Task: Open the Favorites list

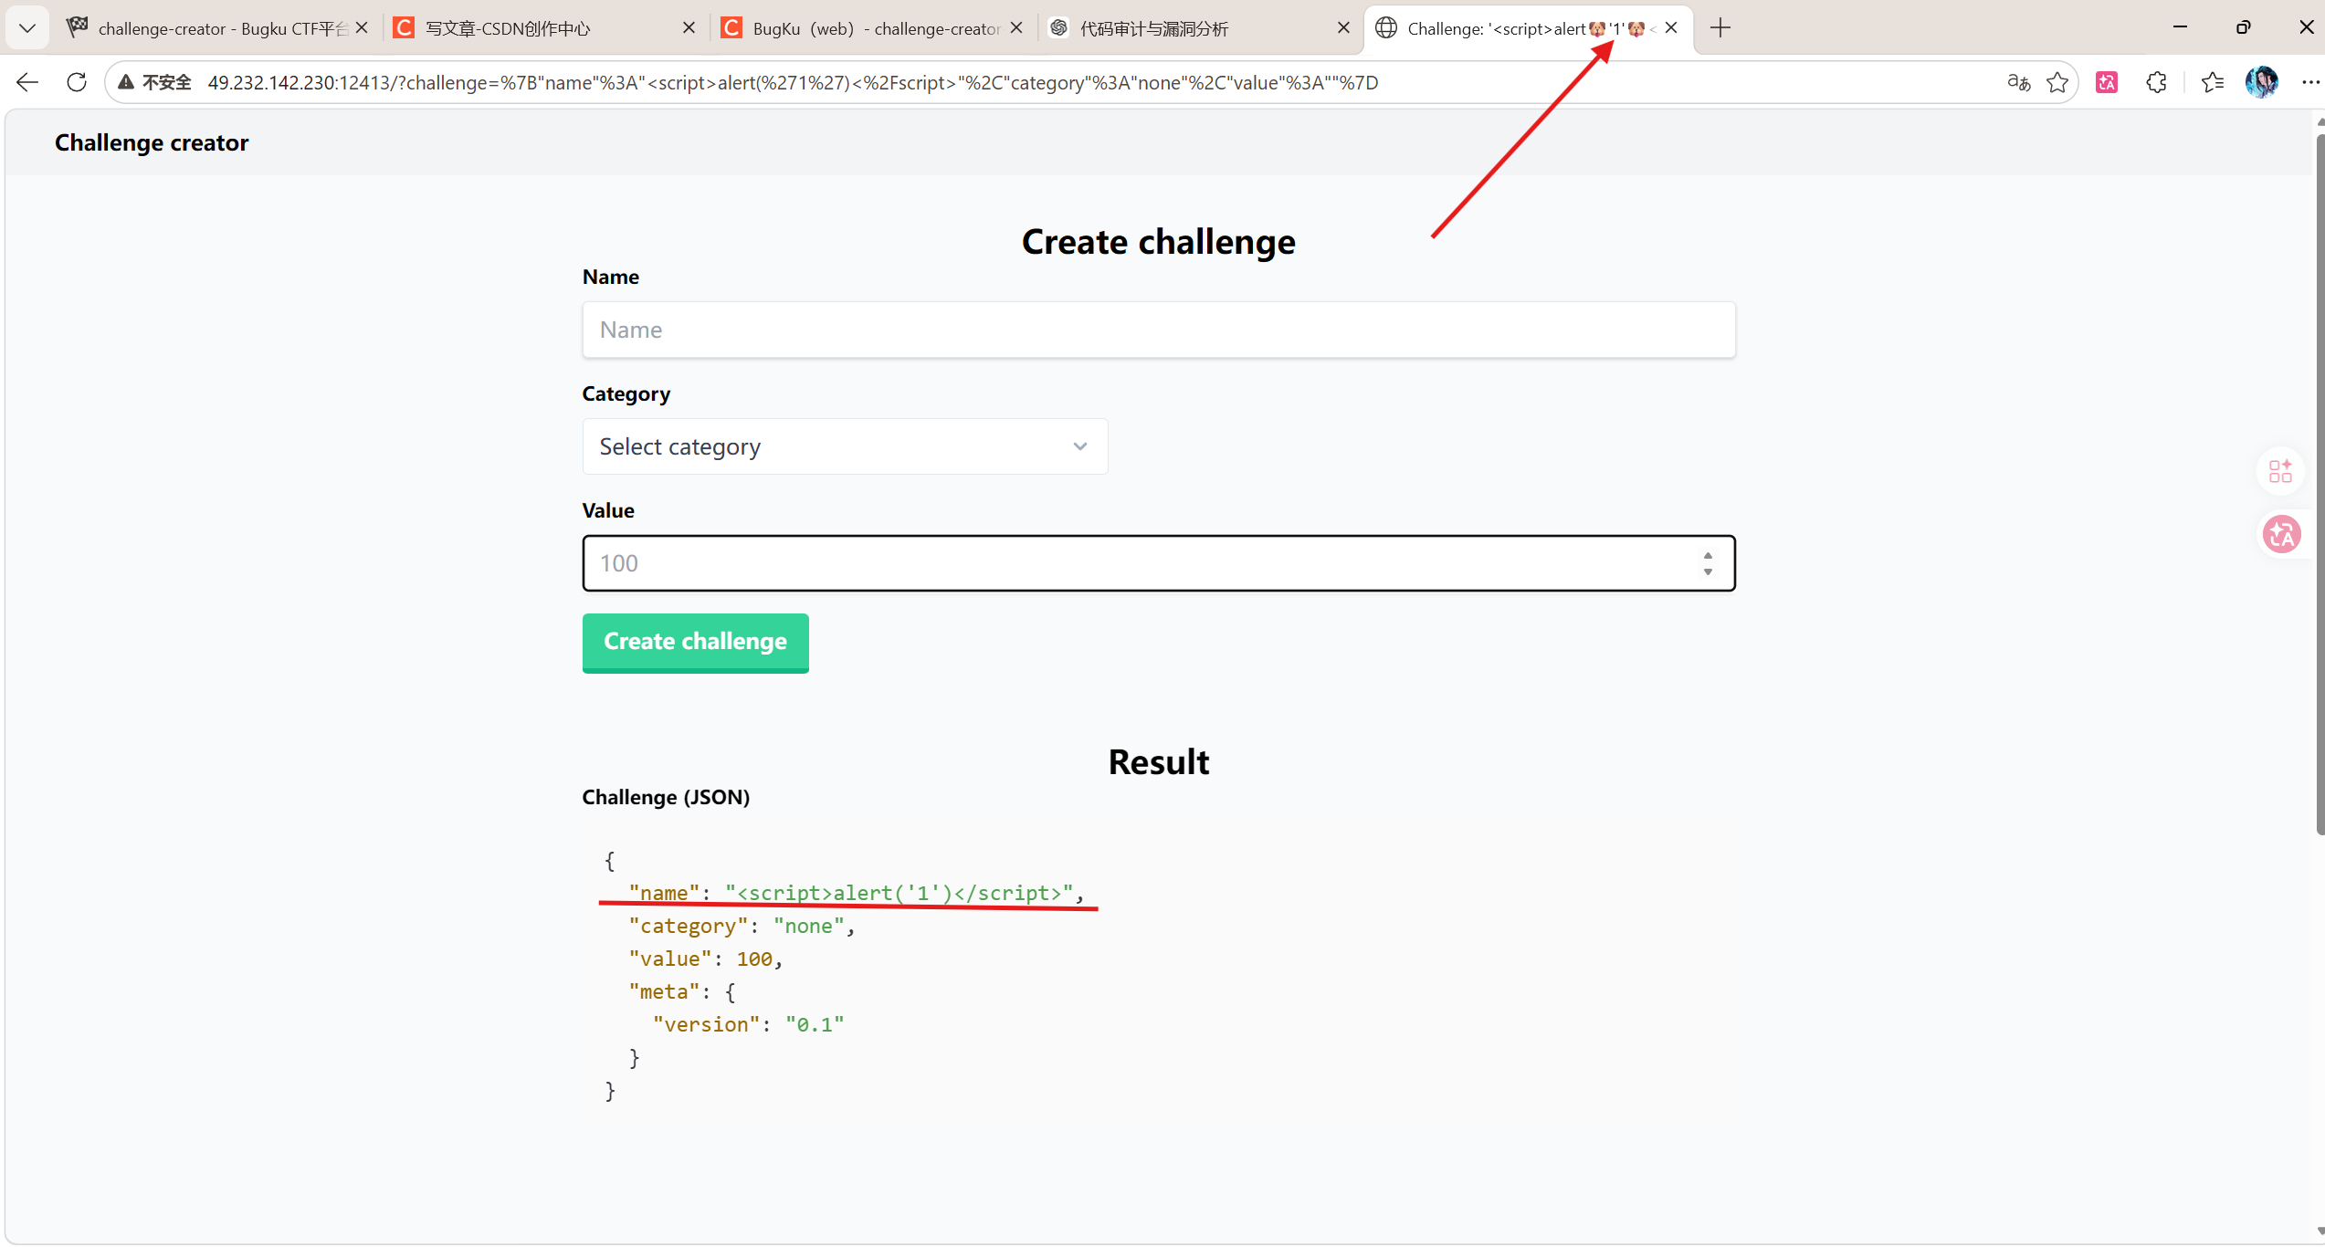Action: 2212,83
